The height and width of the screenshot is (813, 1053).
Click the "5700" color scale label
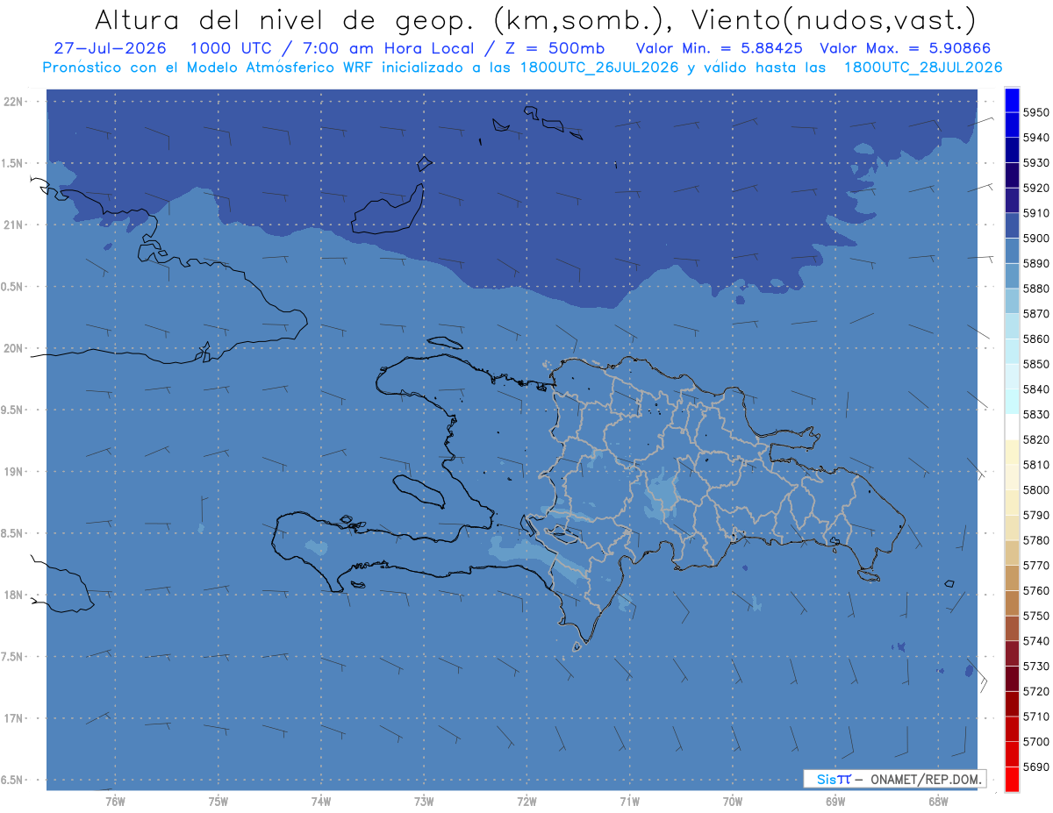coord(1036,741)
